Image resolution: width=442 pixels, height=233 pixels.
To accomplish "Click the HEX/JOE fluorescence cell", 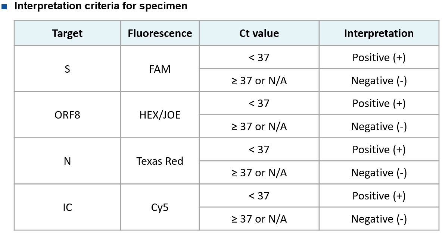I will [x=160, y=115].
